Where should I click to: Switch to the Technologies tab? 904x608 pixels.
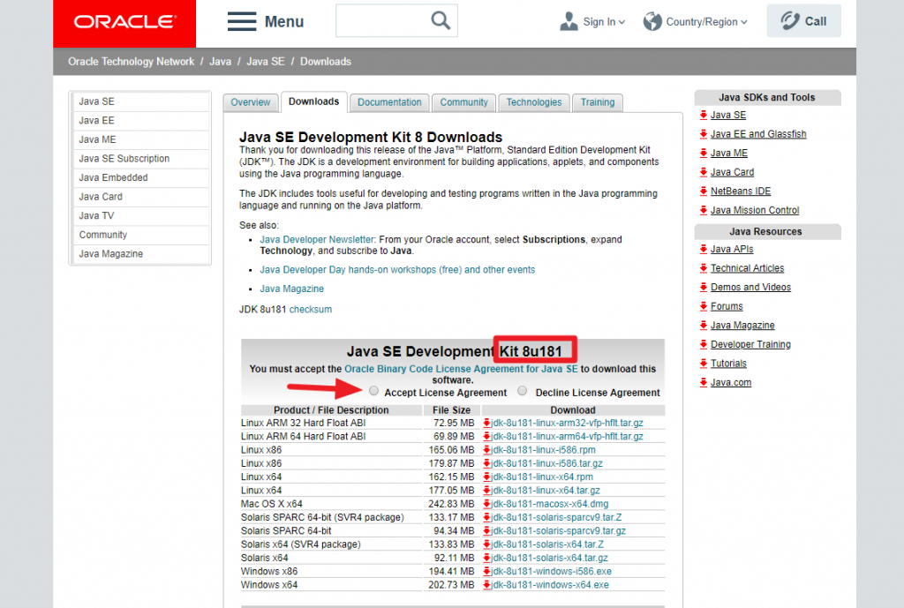[534, 102]
